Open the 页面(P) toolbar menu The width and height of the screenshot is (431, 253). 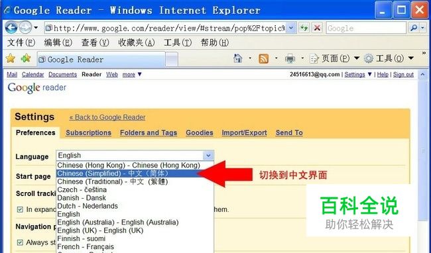[334, 58]
